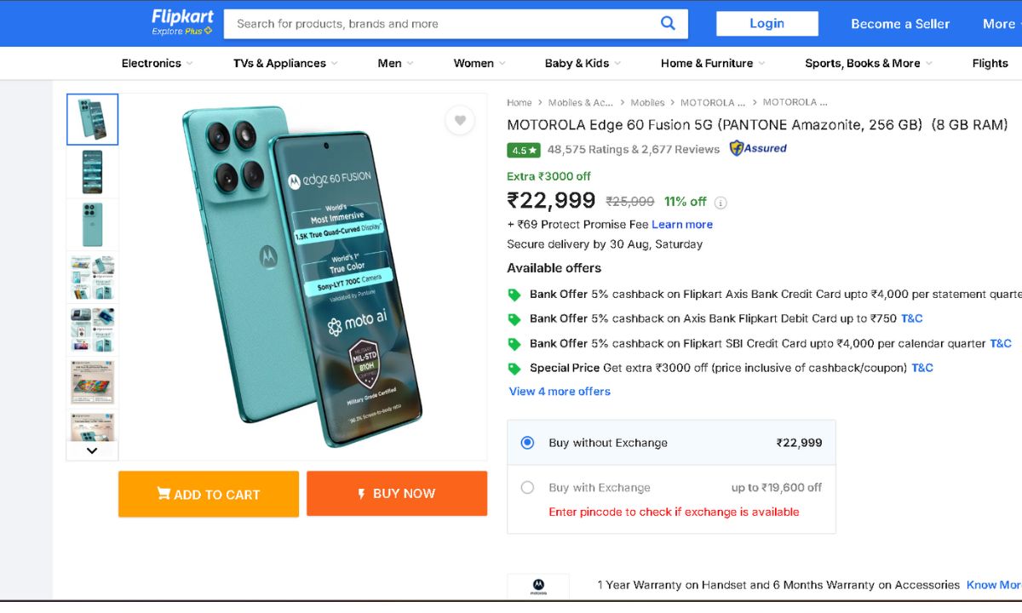Select Buy with Exchange option
Screen dimensions: 1022x613
pyautogui.click(x=527, y=488)
